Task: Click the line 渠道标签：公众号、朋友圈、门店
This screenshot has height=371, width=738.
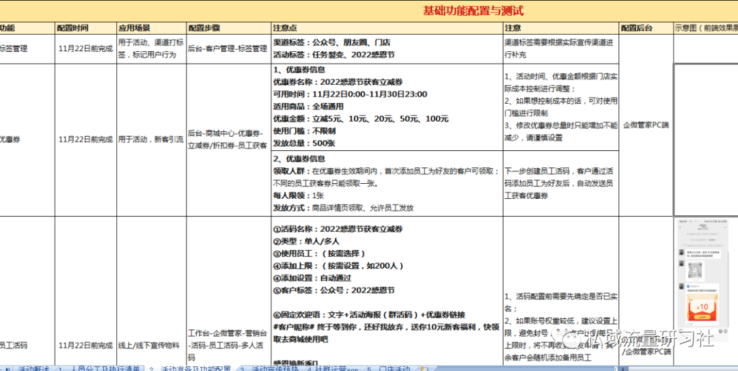Action: 332,42
